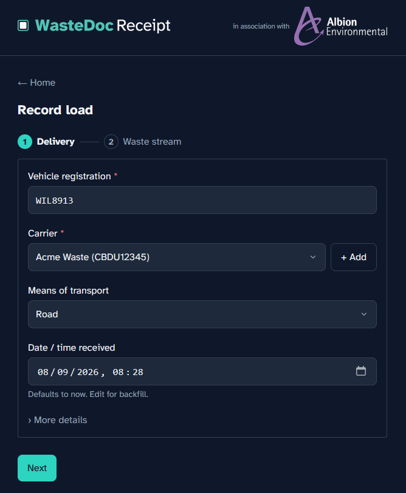Open the calendar picker icon
406x493 pixels.
tap(361, 371)
